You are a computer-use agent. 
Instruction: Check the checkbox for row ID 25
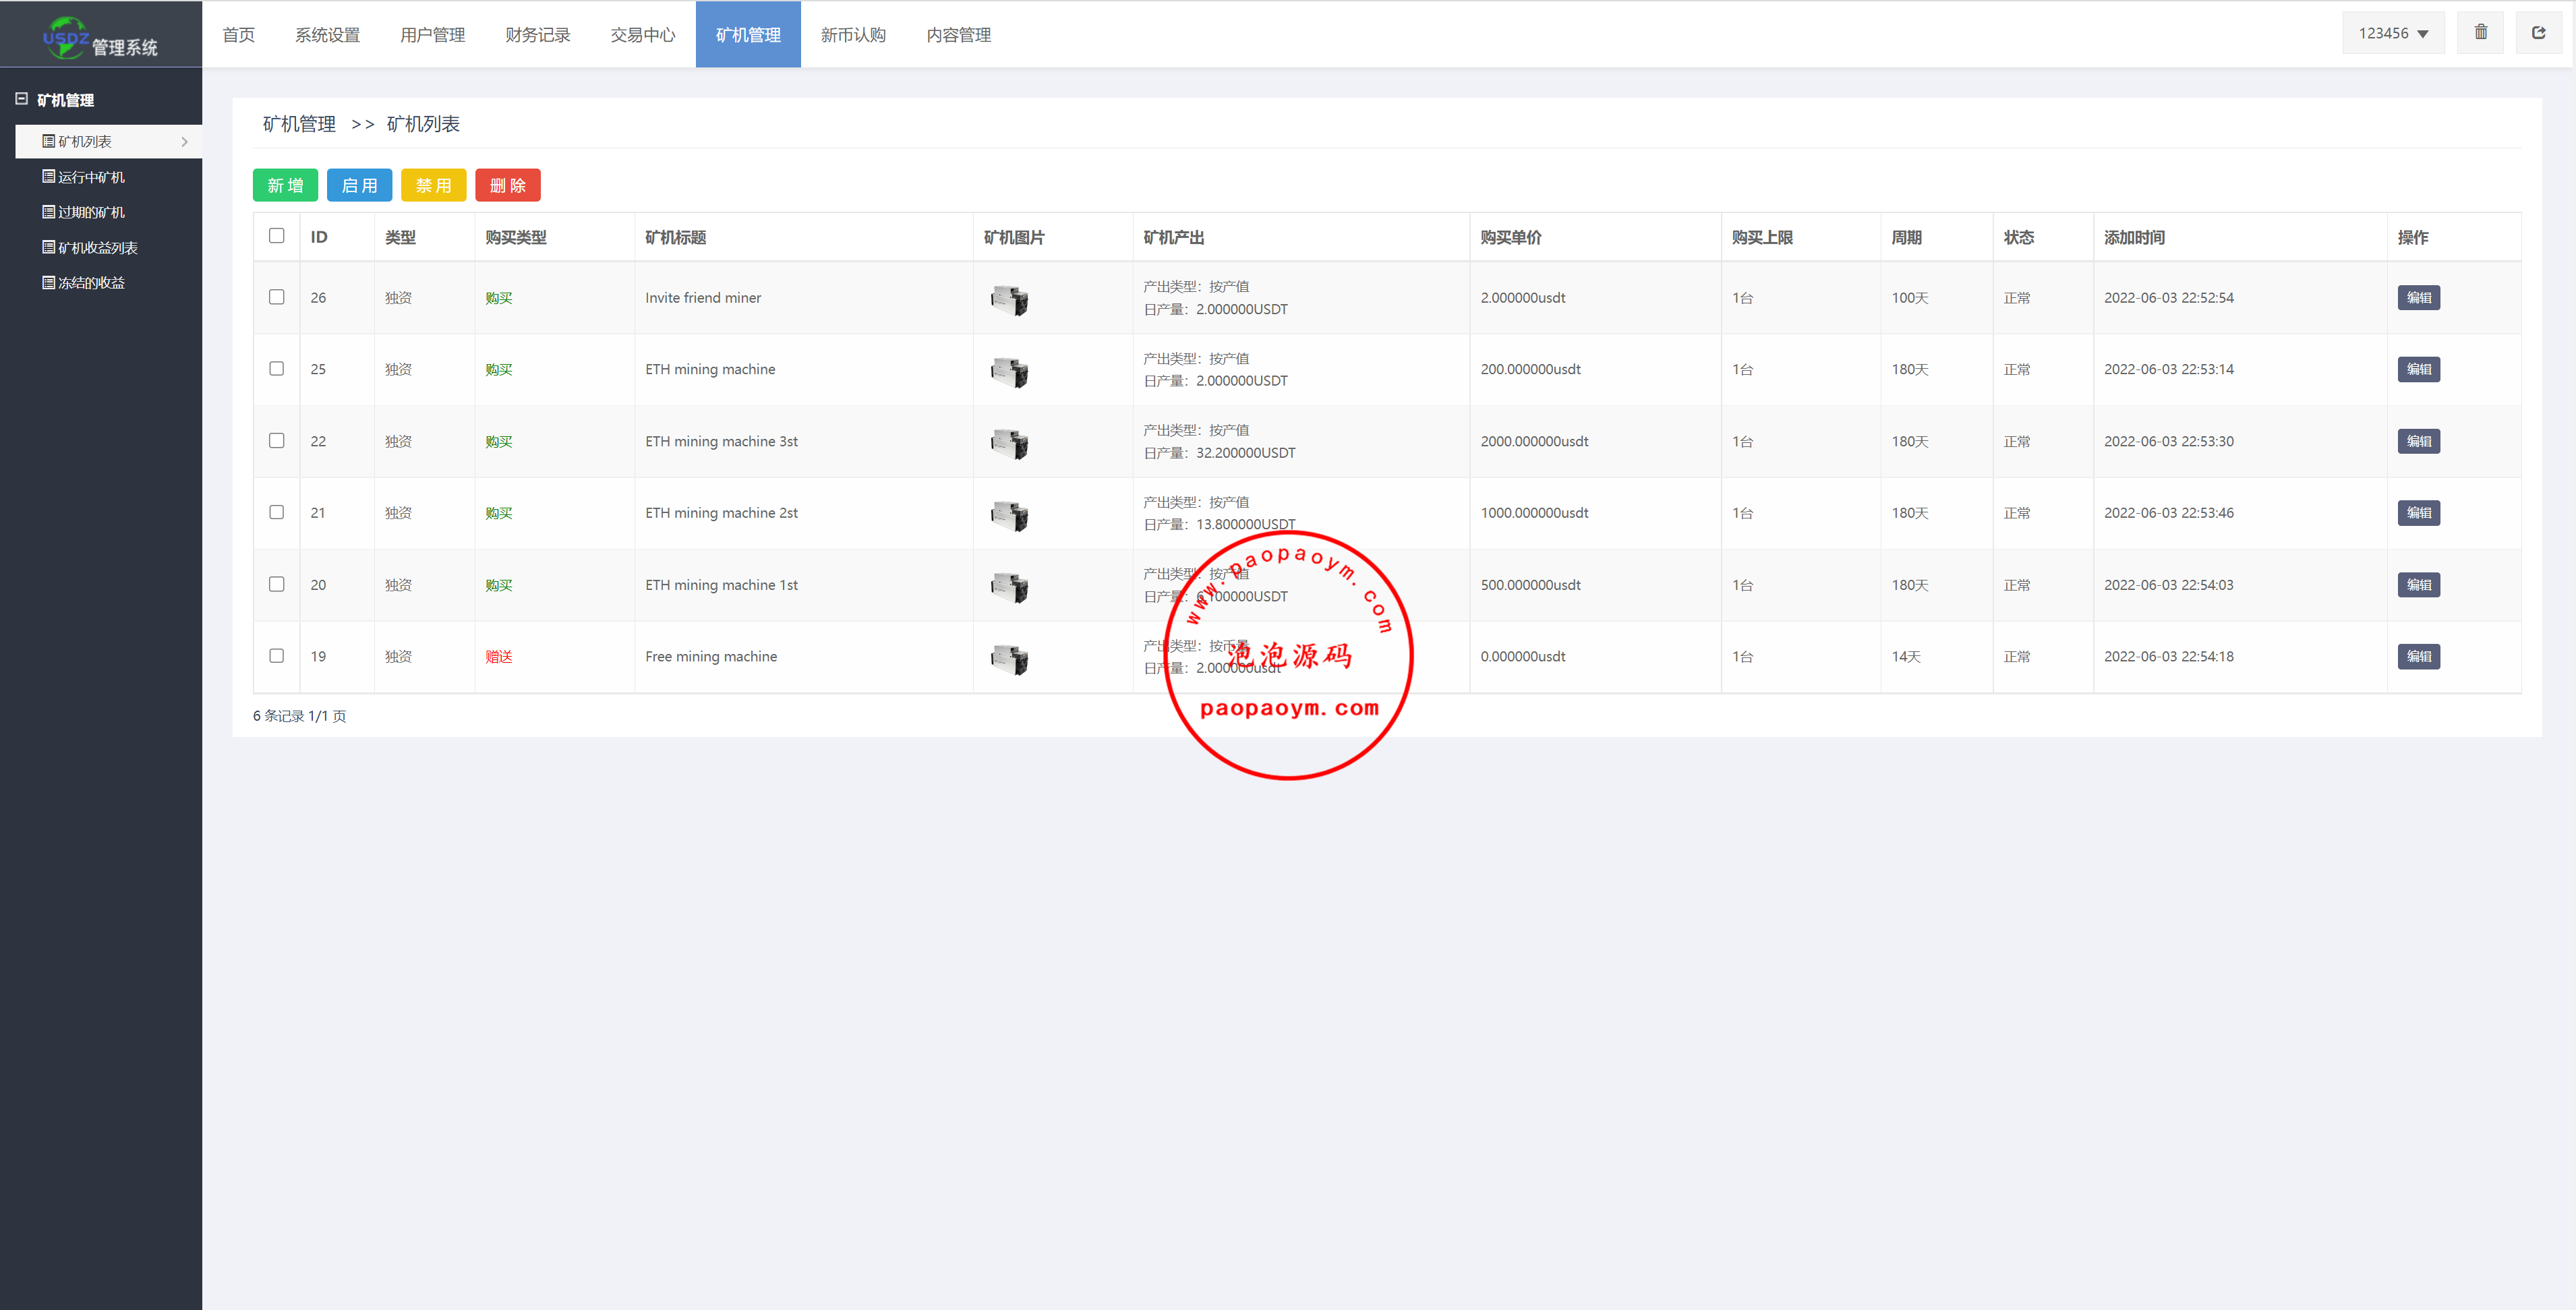tap(277, 369)
